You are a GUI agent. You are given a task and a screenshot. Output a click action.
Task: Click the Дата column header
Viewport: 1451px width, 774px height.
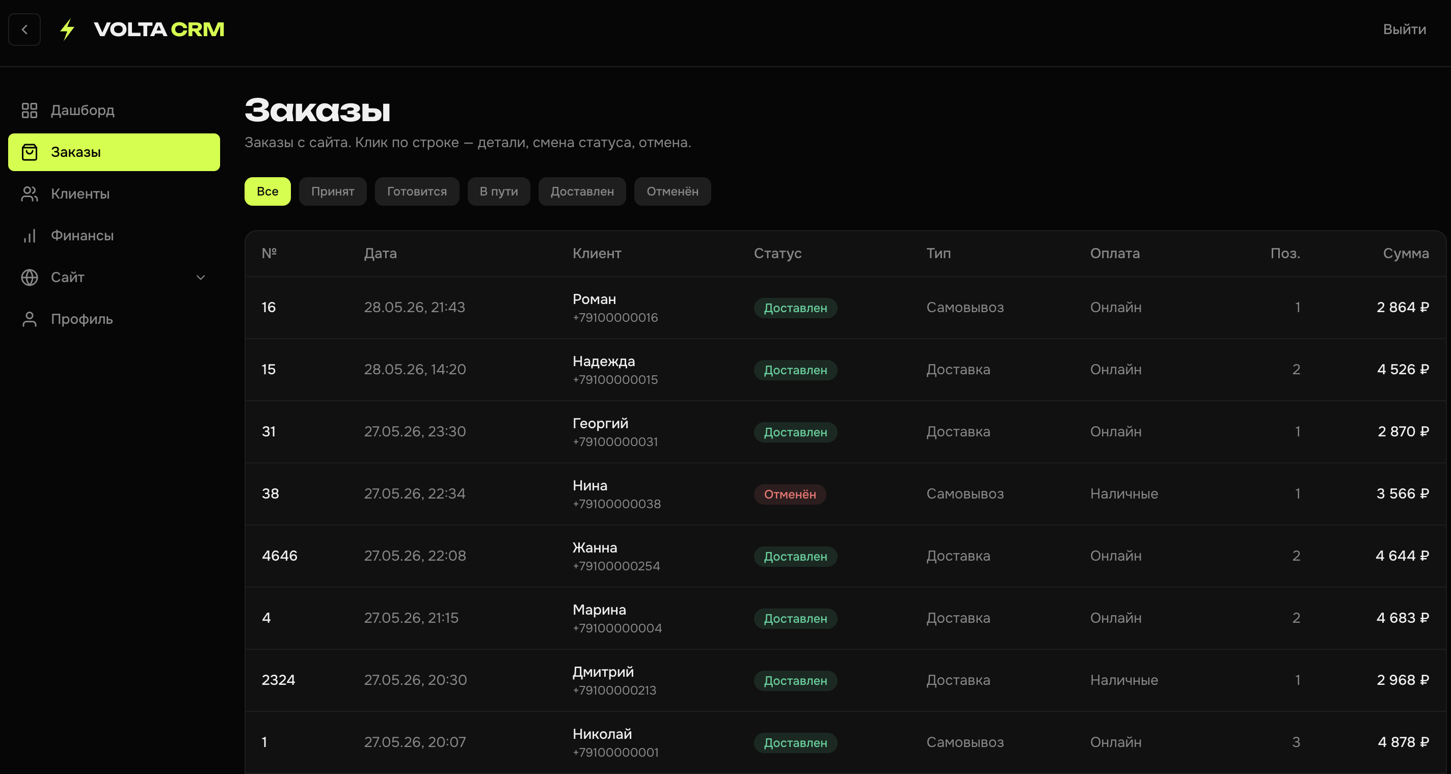pos(380,253)
